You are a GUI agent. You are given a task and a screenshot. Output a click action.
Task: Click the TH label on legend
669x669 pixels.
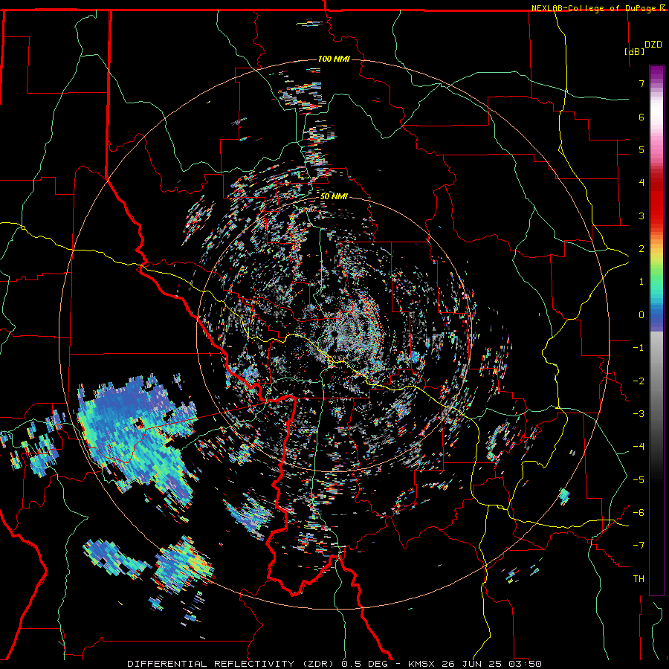coord(639,579)
